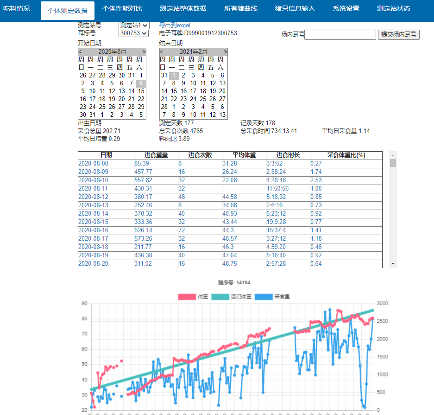Select day 15 in the start date calendar
Viewport: 434px width, 415px height.
coord(141,91)
